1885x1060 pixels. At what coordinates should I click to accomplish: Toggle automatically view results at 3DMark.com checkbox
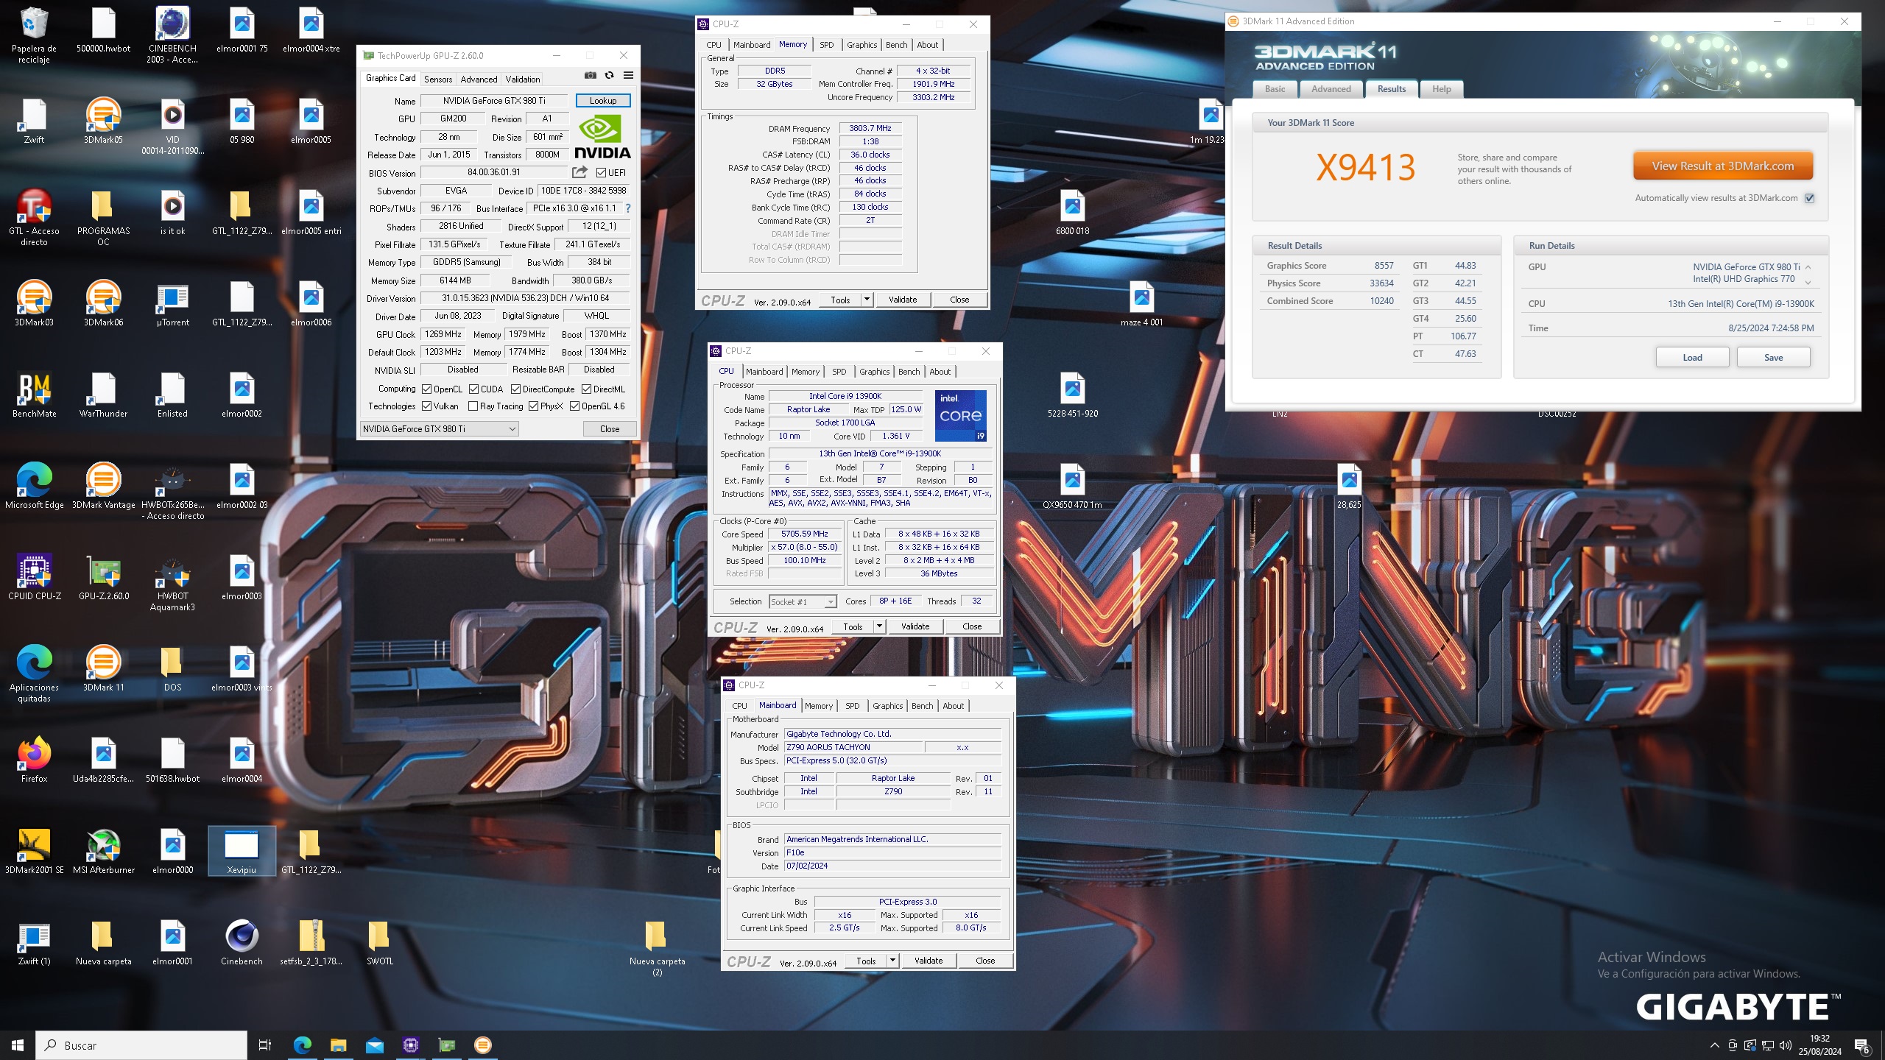point(1809,198)
